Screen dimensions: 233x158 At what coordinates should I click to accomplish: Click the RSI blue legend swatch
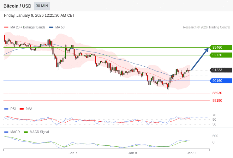pos(6,109)
